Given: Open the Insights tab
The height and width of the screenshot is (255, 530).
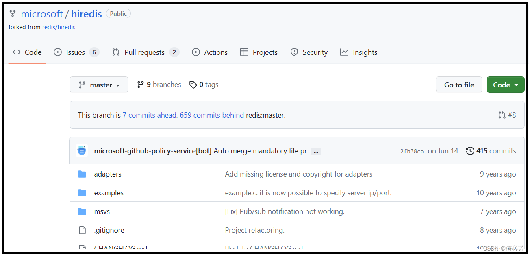Looking at the screenshot, I should pos(359,52).
